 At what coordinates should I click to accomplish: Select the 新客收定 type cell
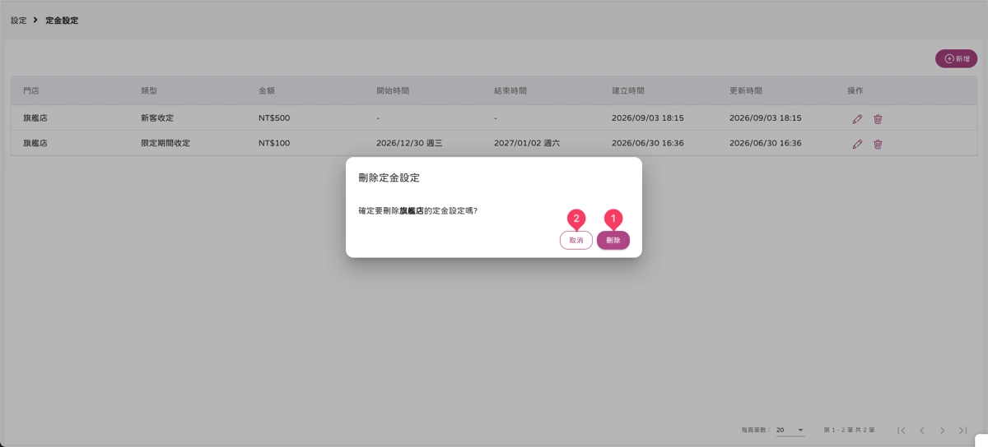point(157,118)
